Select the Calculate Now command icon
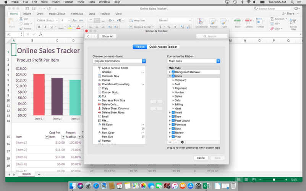Screen dimensions: 306x191 99,76
